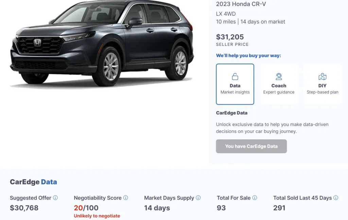Click the padlock icon on Data card
This screenshot has height=220, width=348.
[x=235, y=76]
